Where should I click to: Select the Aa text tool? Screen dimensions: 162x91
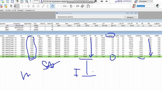[65, 6]
